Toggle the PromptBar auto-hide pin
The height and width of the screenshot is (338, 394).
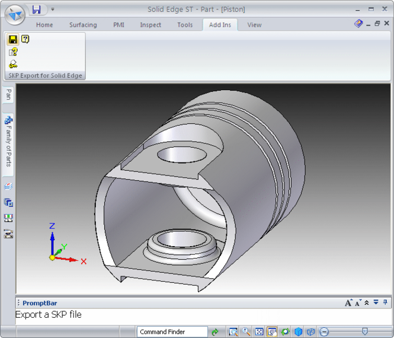pyautogui.click(x=385, y=302)
